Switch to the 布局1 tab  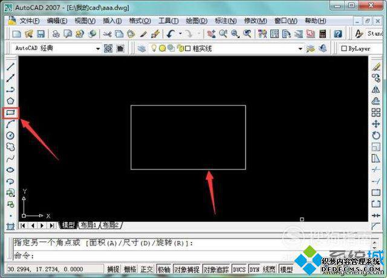pyautogui.click(x=89, y=225)
